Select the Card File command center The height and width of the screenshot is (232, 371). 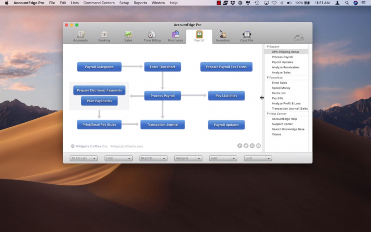pyautogui.click(x=247, y=36)
